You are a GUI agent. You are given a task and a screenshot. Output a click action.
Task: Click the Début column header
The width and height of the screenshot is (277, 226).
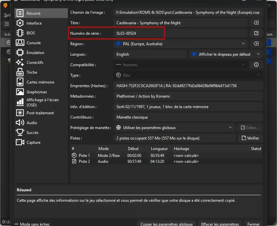tap(133, 149)
